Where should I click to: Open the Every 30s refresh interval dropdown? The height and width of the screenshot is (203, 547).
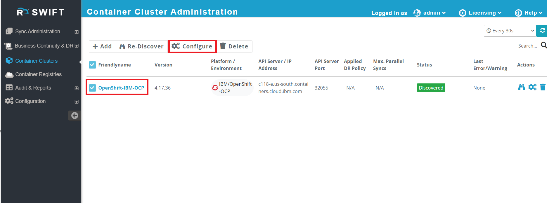coord(510,31)
